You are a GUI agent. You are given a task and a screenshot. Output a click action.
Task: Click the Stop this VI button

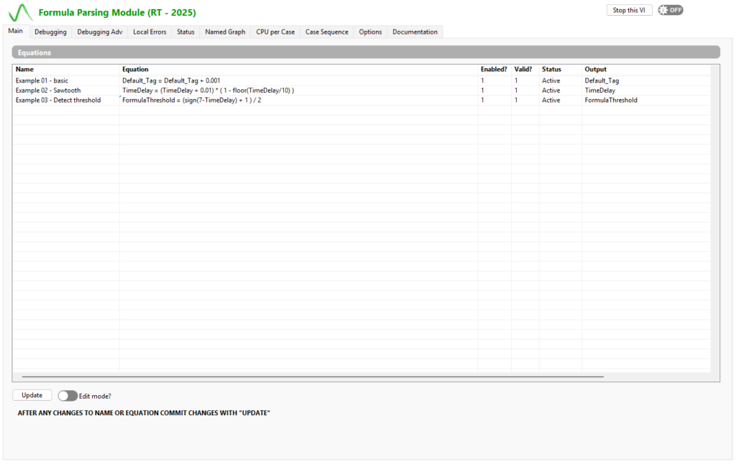tap(629, 10)
